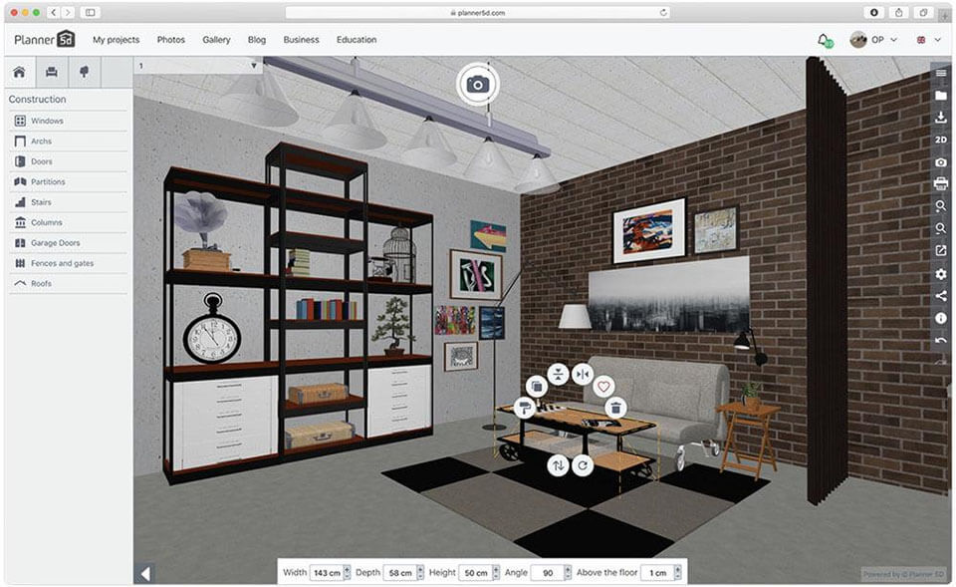Rotate the selected coffee table
956x587 pixels.
pyautogui.click(x=583, y=464)
